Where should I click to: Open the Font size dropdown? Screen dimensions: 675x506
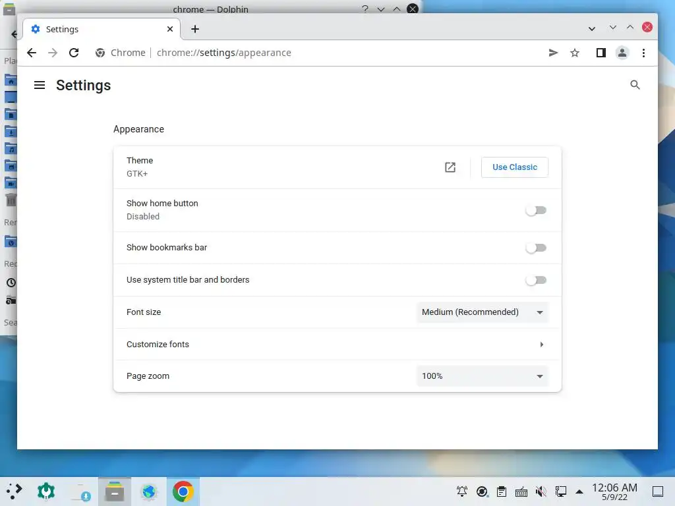point(482,312)
